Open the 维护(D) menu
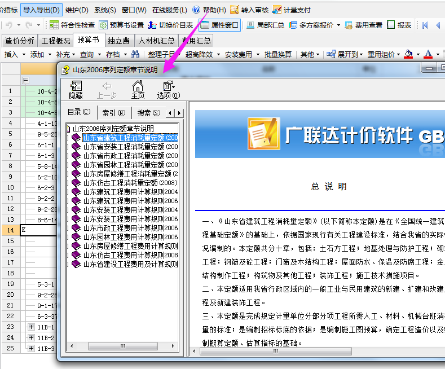This screenshot has width=445, height=369. tap(77, 10)
